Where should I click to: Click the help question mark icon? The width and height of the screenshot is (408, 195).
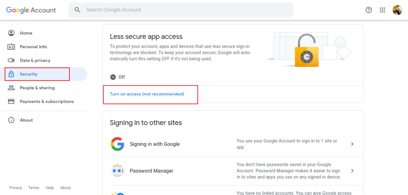tap(369, 10)
